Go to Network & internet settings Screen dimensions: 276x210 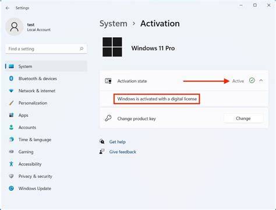tap(37, 91)
